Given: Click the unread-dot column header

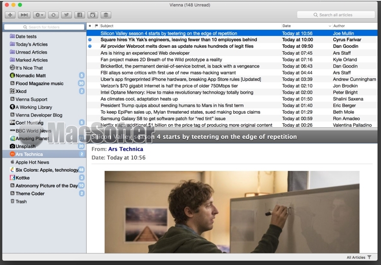Looking at the screenshot, I should point(90,26).
